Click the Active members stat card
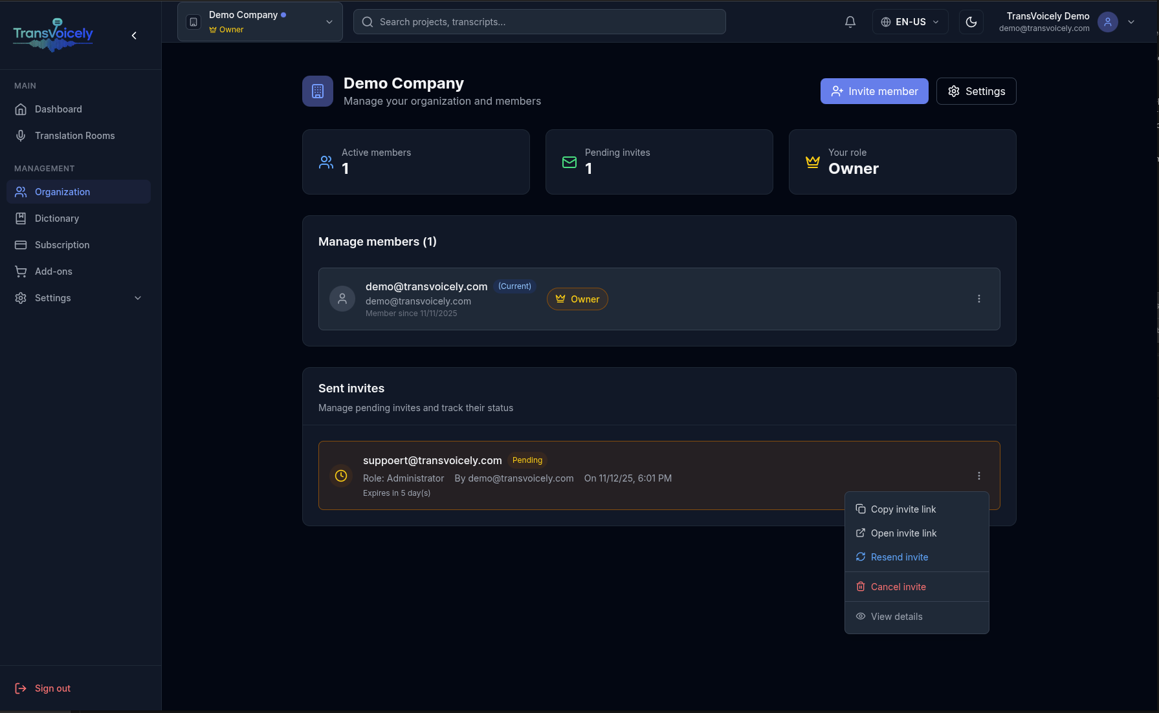1159x713 pixels. 416,162
